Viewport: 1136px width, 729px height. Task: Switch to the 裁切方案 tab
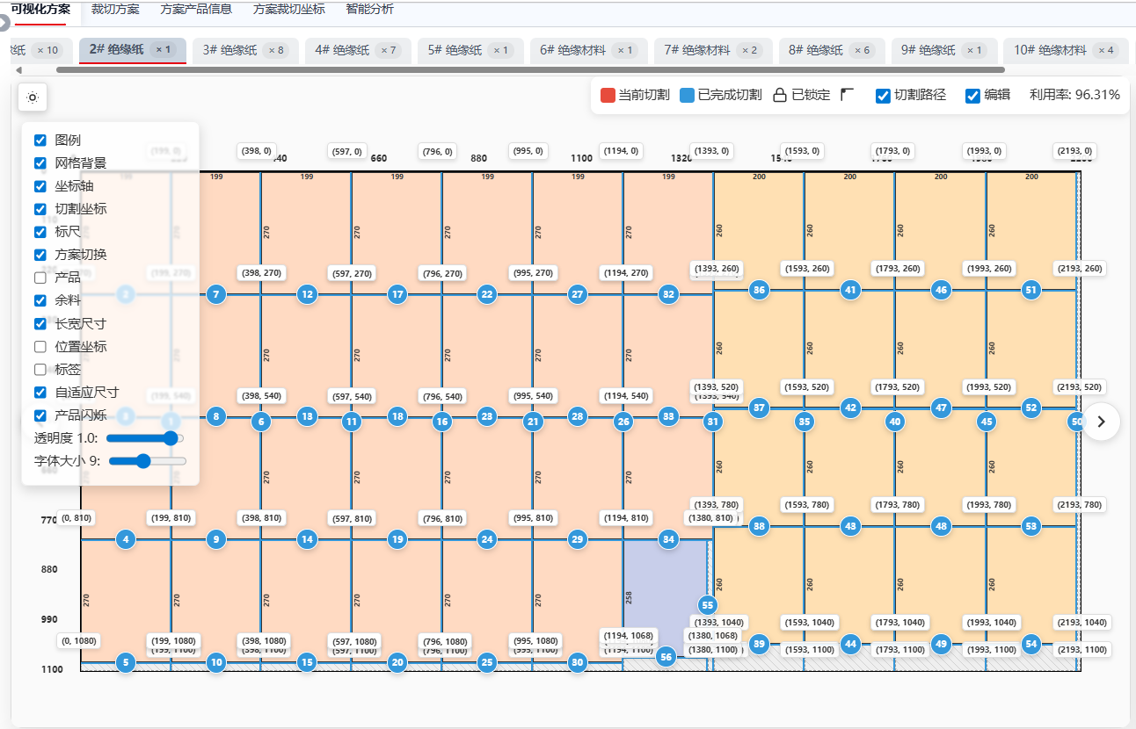click(x=115, y=10)
